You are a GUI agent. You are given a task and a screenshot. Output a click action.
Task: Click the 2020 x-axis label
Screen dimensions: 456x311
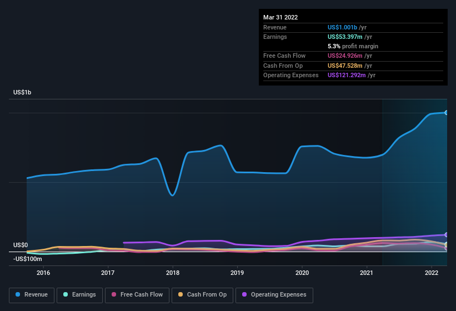(x=302, y=273)
